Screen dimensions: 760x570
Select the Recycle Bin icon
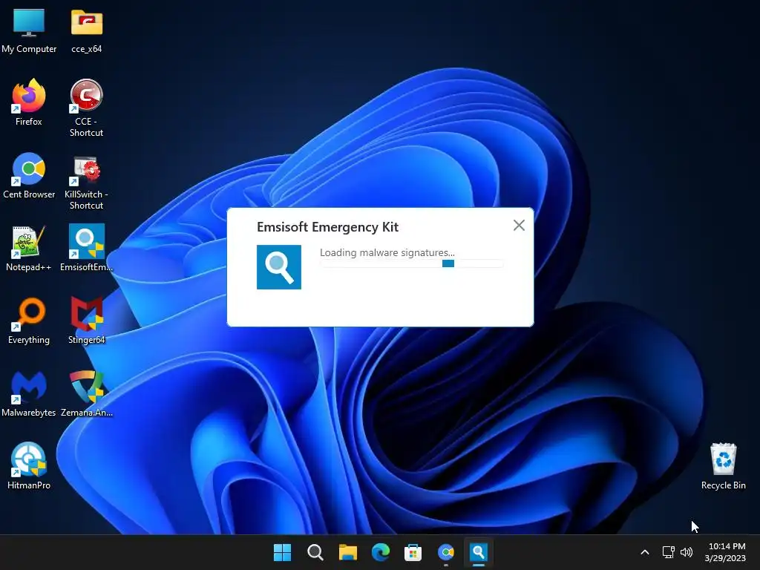723,466
